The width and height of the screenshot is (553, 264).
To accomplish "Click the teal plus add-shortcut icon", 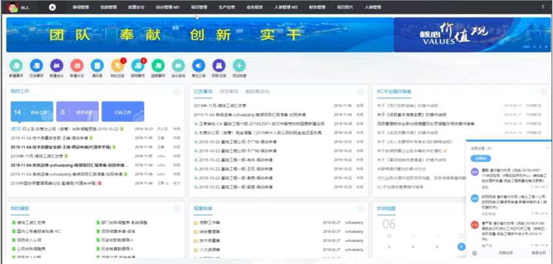I will coord(239,66).
